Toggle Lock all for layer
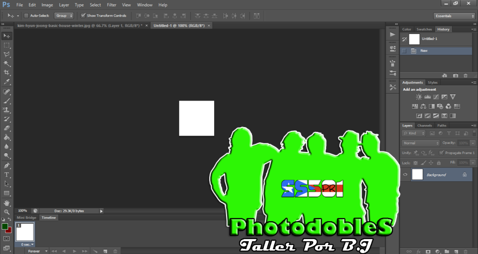 439,163
